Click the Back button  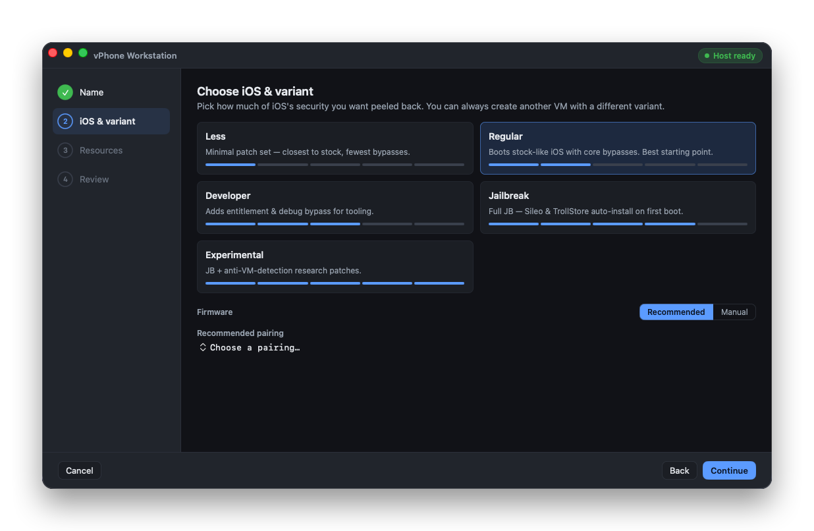coord(680,470)
